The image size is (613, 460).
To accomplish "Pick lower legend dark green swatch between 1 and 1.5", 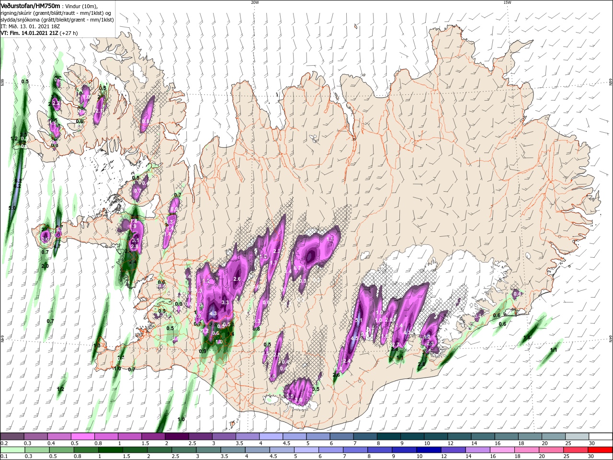I will coord(110,450).
